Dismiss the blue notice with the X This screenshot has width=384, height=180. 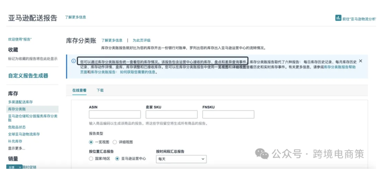coord(361,61)
